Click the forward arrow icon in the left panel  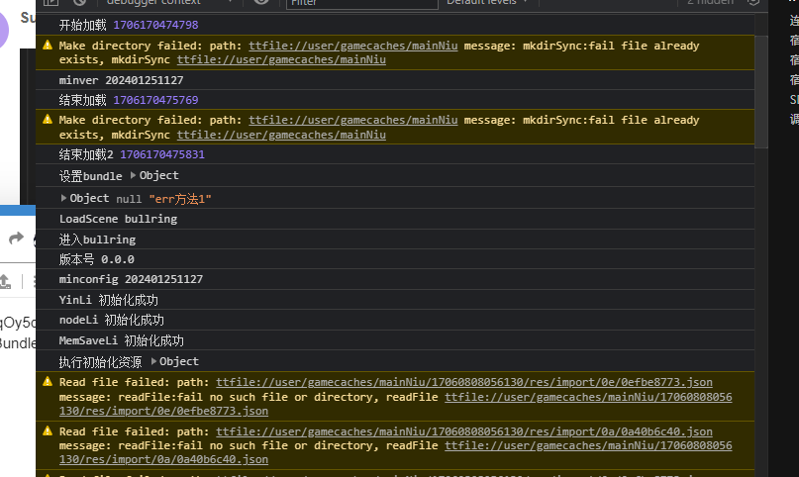pos(17,238)
